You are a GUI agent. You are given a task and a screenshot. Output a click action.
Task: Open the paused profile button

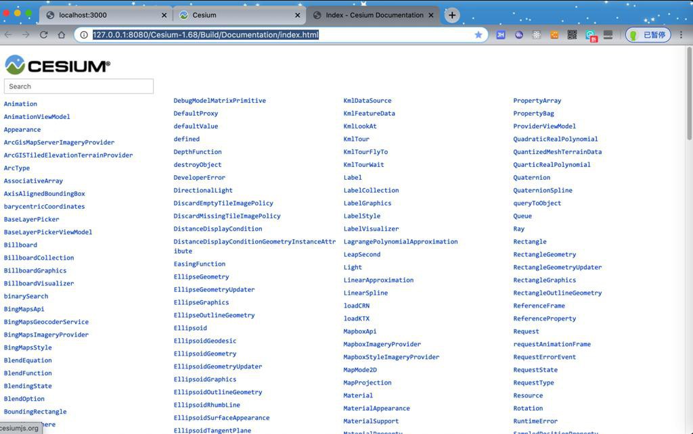[648, 35]
